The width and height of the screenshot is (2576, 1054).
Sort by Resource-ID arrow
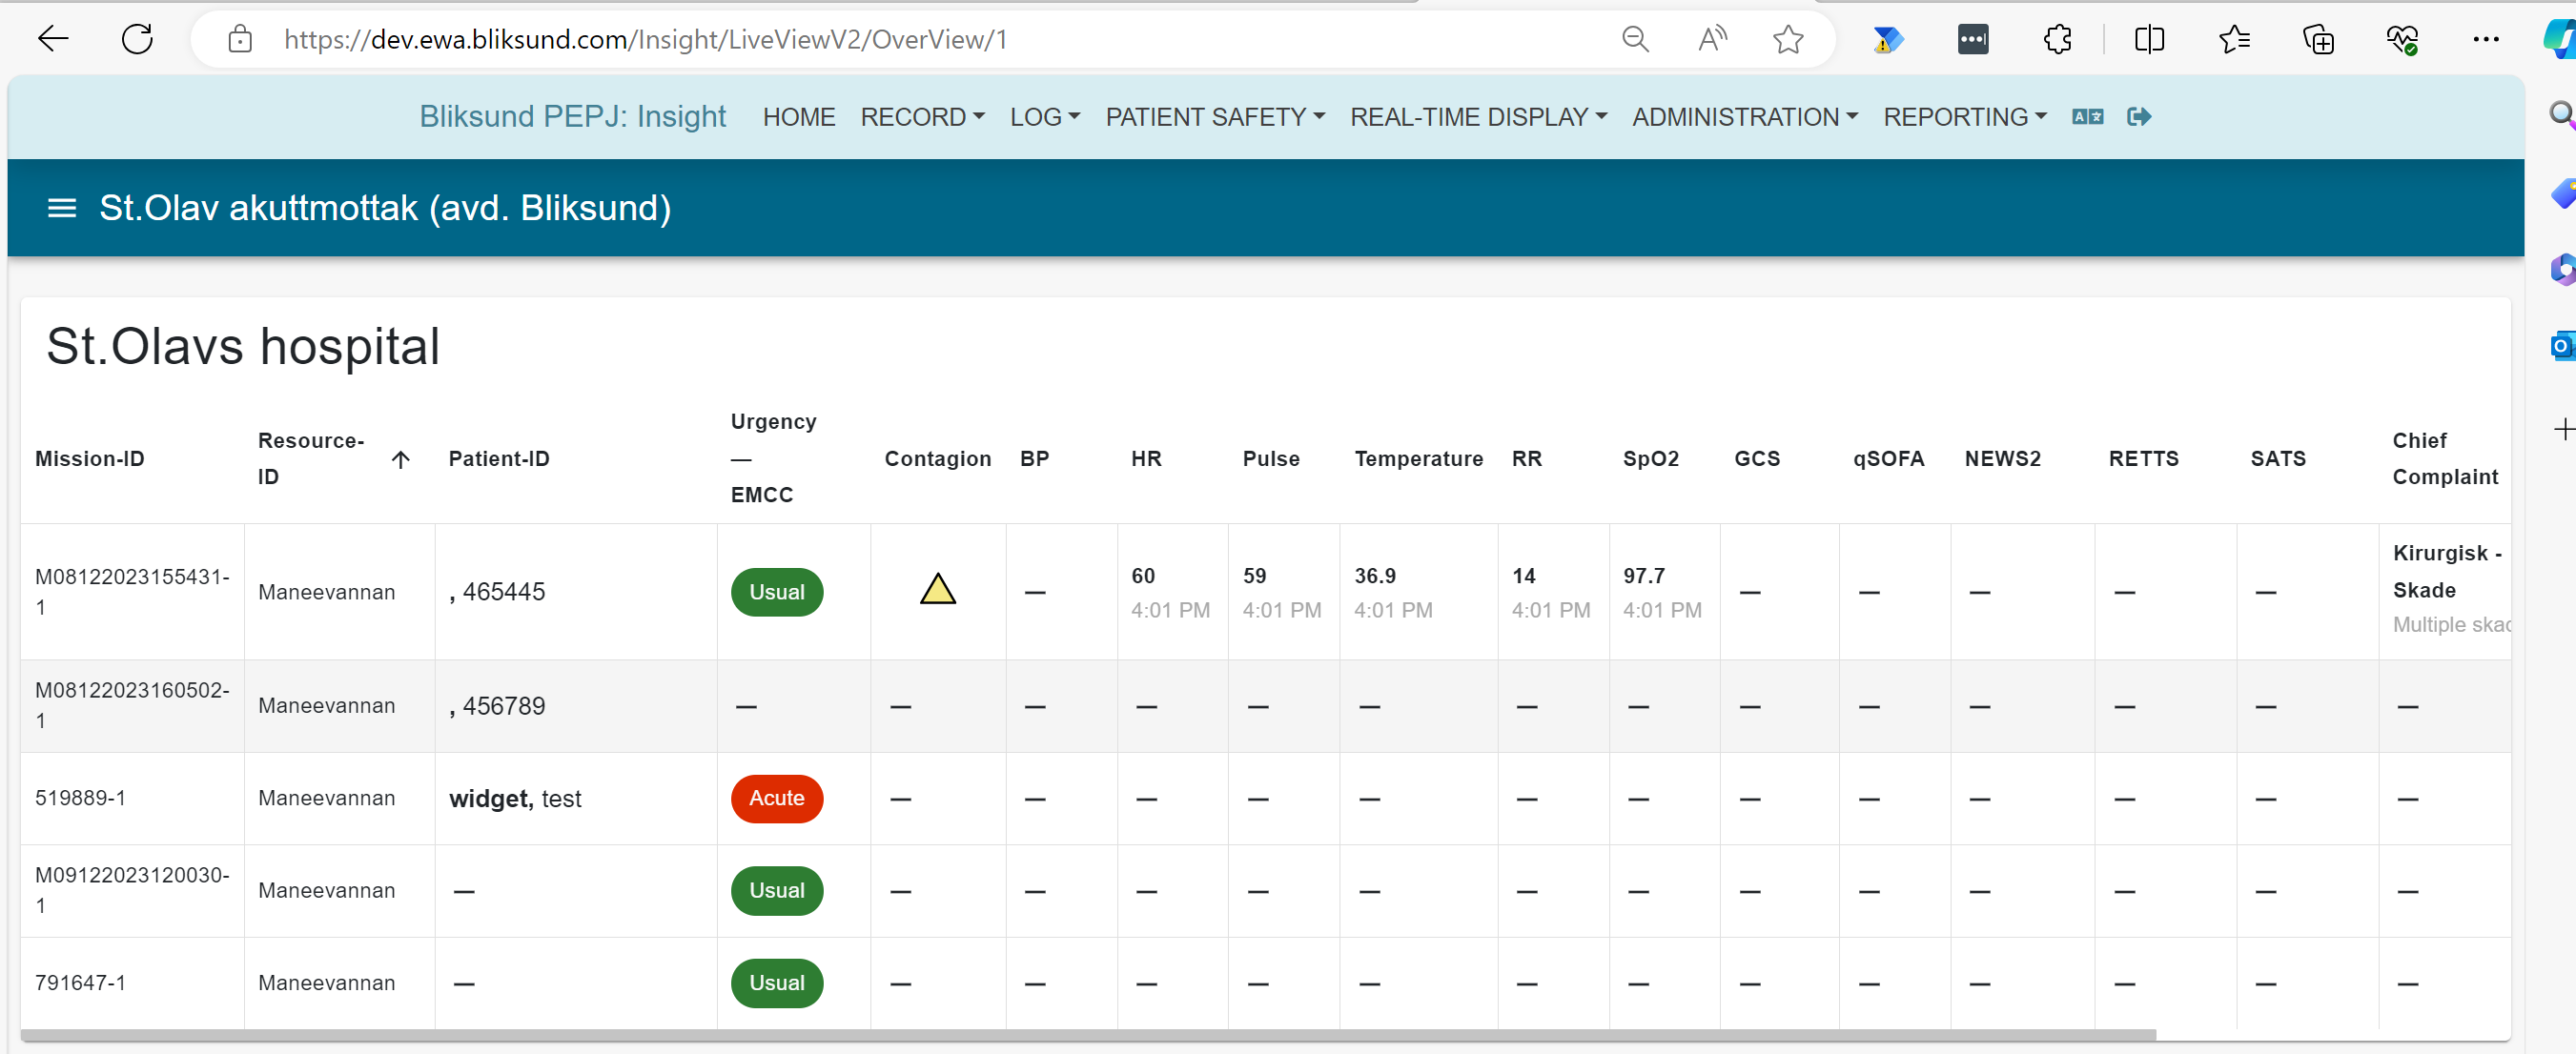pos(401,459)
